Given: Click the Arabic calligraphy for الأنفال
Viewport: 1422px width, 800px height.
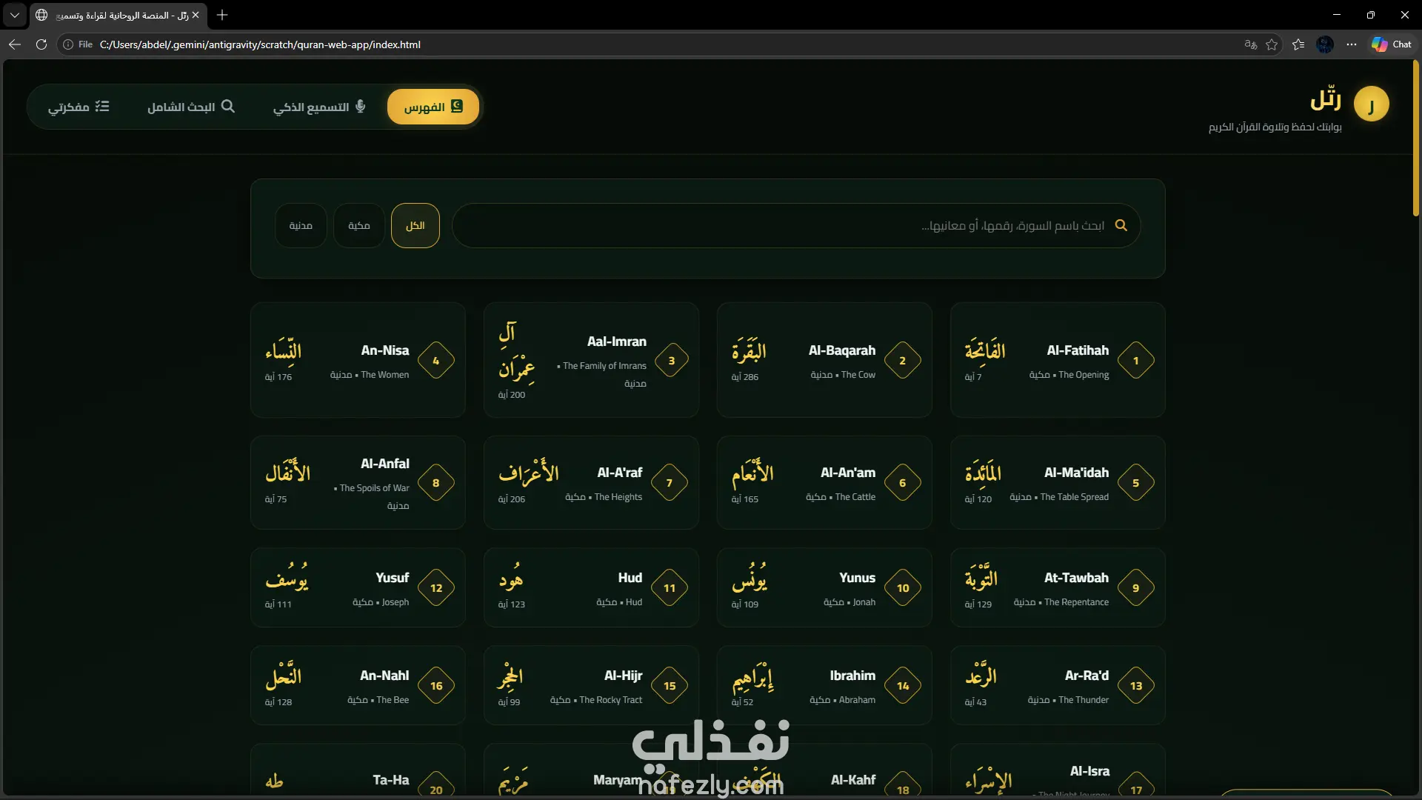Looking at the screenshot, I should tap(288, 471).
